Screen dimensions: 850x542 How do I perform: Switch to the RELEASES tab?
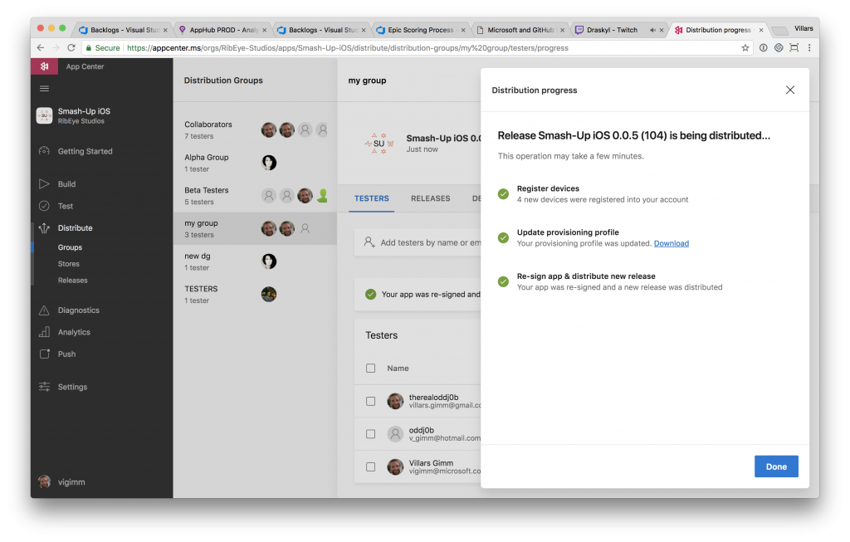[431, 198]
